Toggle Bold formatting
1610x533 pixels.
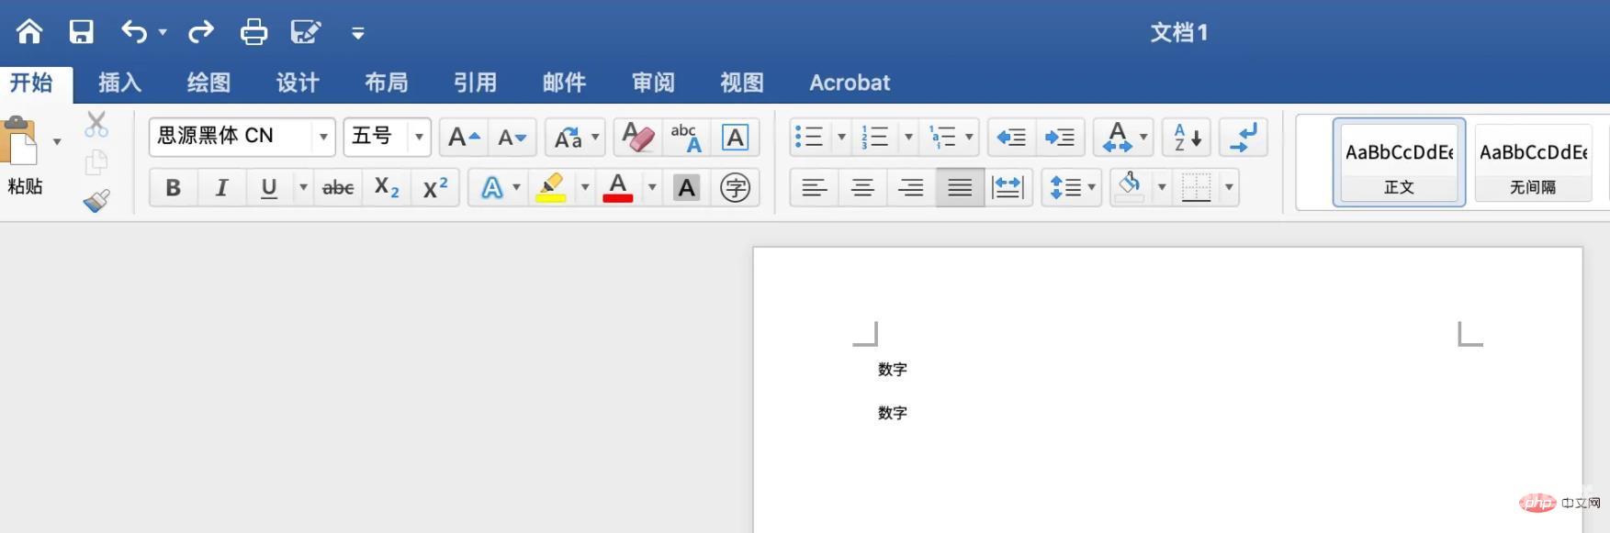(173, 188)
